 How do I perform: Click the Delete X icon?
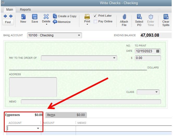pyautogui.click(x=46, y=17)
